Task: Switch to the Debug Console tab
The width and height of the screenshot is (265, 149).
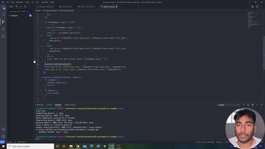Action: tap(70, 105)
